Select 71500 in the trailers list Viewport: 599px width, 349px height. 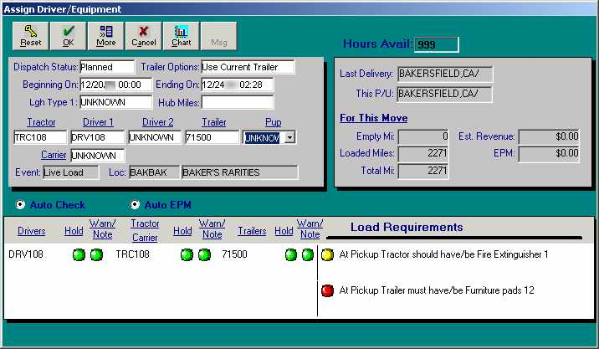(234, 254)
